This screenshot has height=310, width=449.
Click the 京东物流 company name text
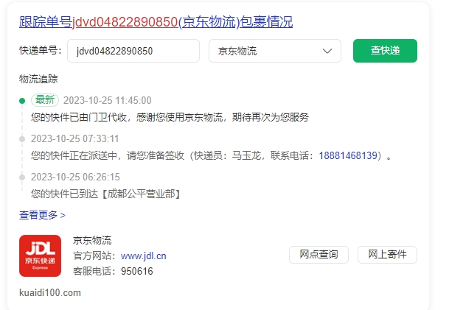(92, 240)
